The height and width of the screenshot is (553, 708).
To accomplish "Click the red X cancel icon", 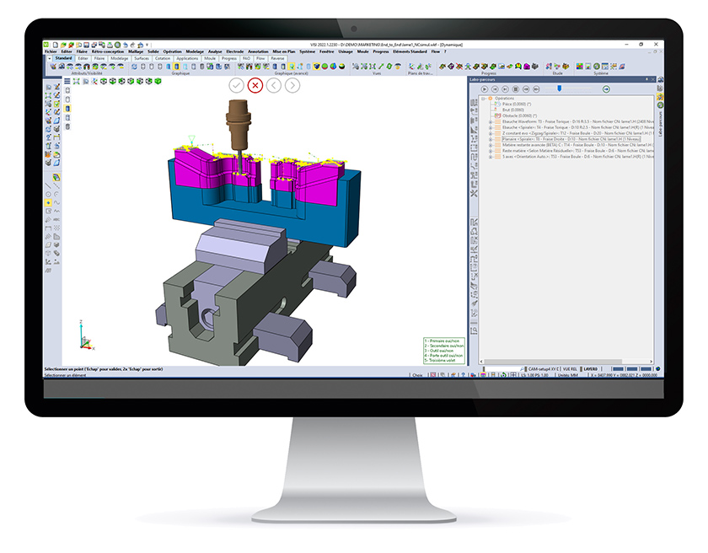I will [255, 85].
